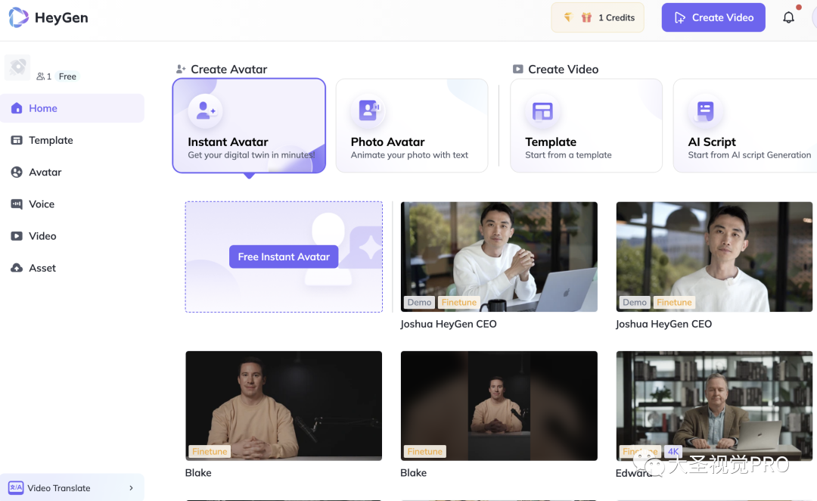Expand the Video Translate chevron
Viewport: 817px width, 501px height.
coord(131,488)
